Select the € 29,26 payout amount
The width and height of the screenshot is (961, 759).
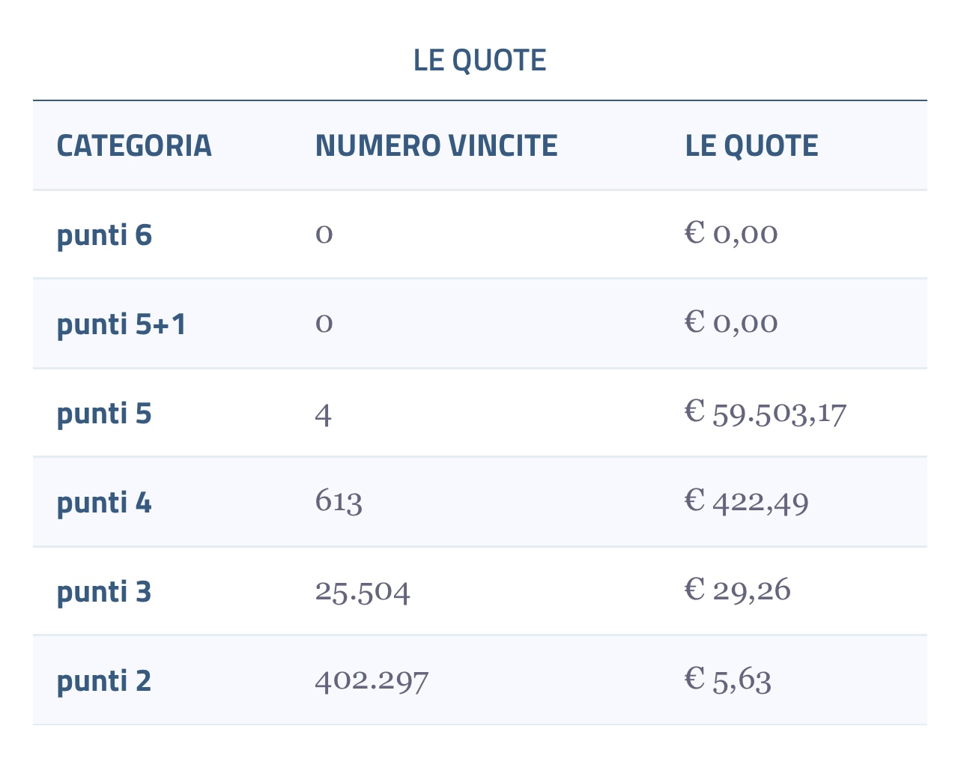[738, 590]
